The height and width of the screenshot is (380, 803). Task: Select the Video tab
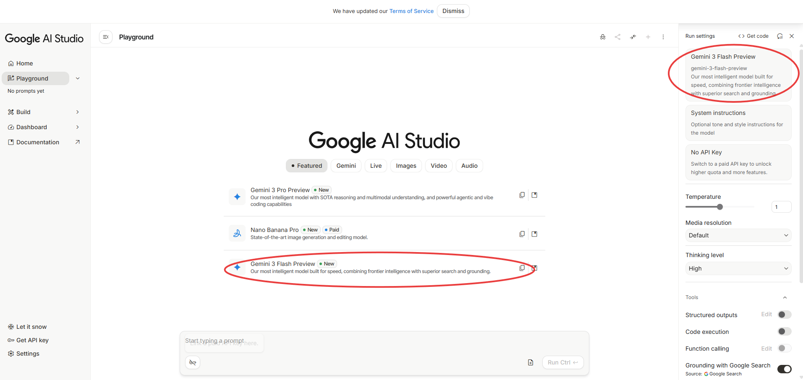439,166
